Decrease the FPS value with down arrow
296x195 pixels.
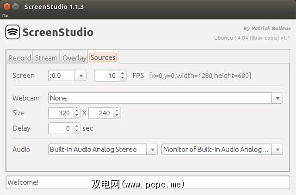(123, 78)
